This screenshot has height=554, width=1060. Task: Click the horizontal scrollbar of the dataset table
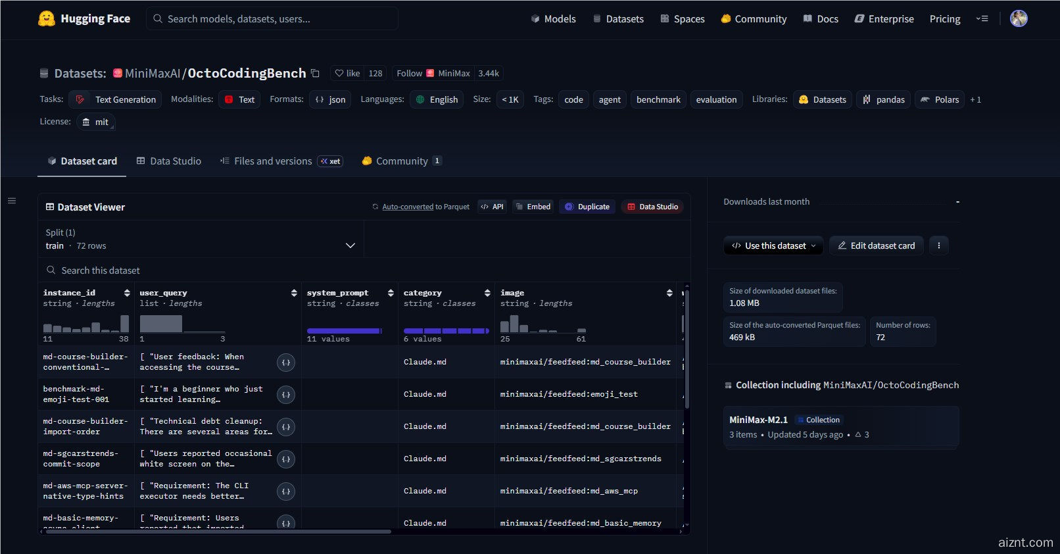pos(217,532)
